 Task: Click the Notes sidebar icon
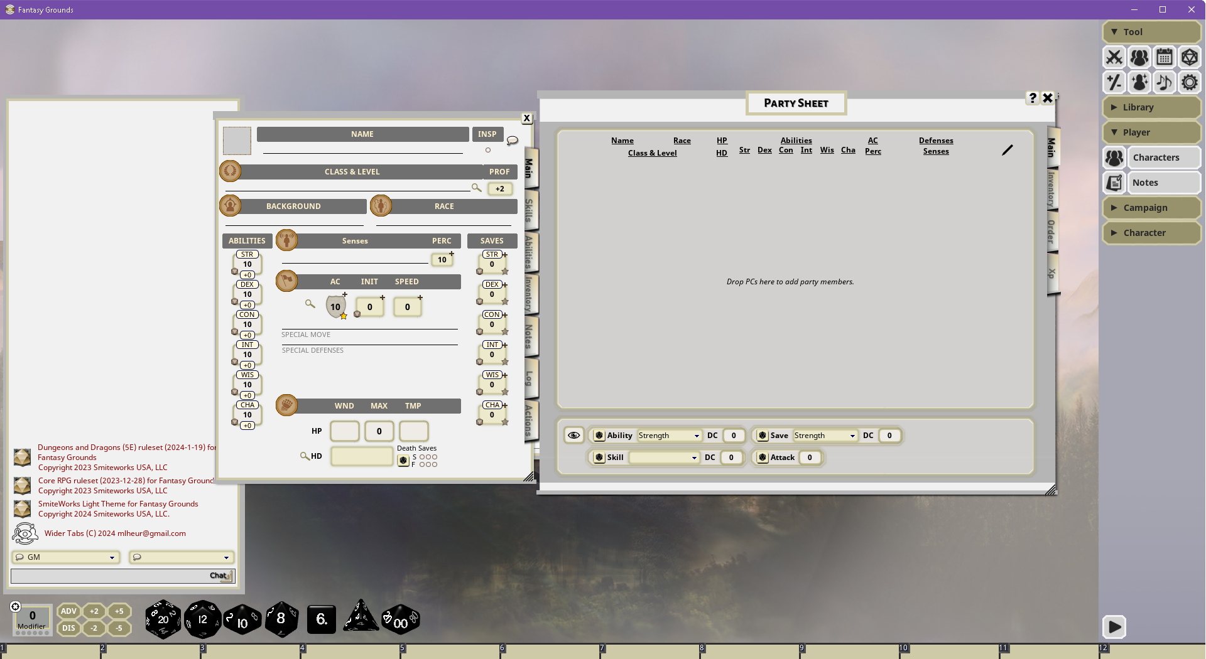[1114, 183]
